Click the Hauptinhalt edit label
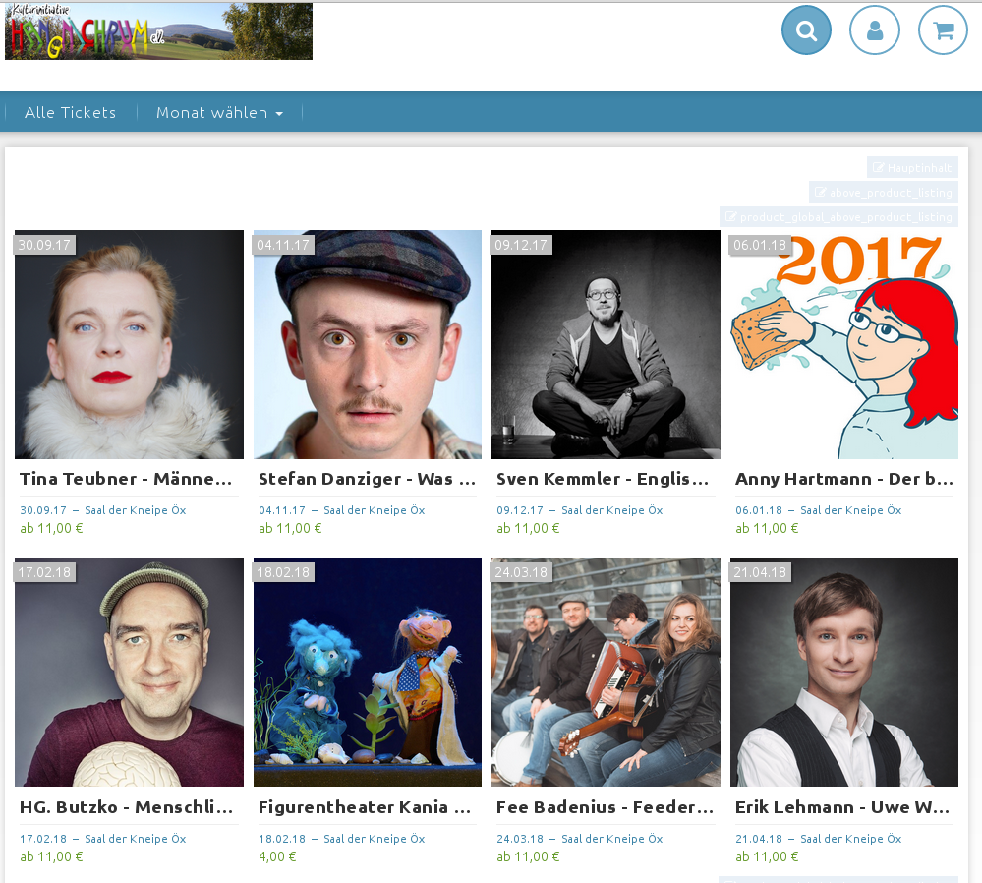 coord(912,168)
